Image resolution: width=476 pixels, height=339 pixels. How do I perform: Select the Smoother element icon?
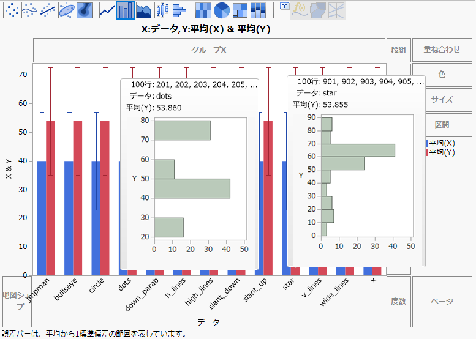pos(29,10)
